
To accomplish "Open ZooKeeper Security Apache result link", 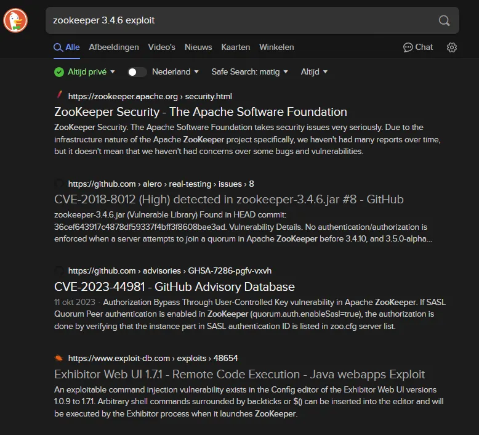I will (x=201, y=112).
